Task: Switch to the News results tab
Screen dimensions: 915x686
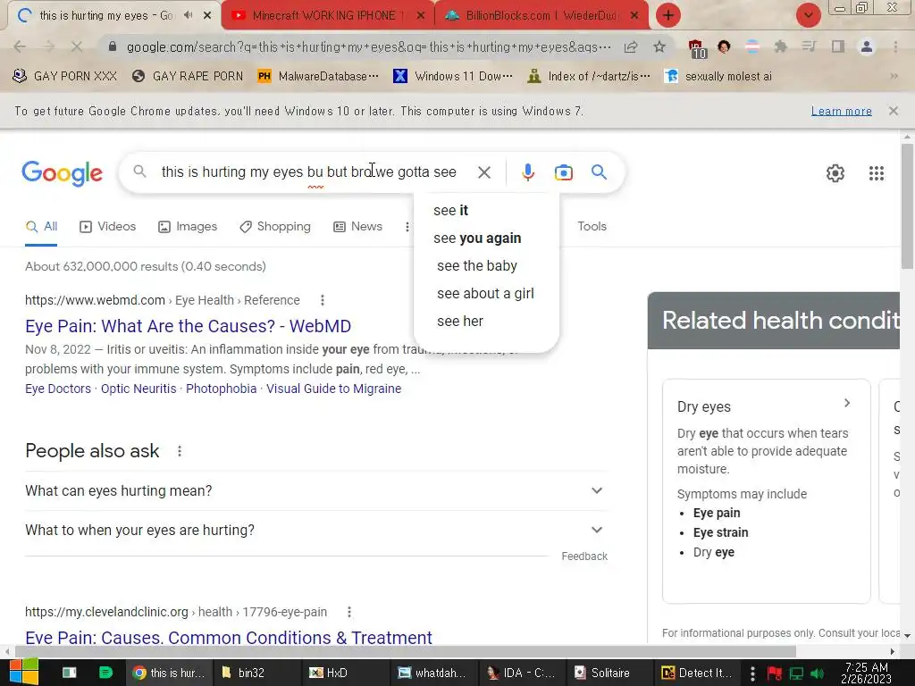Action: (357, 226)
